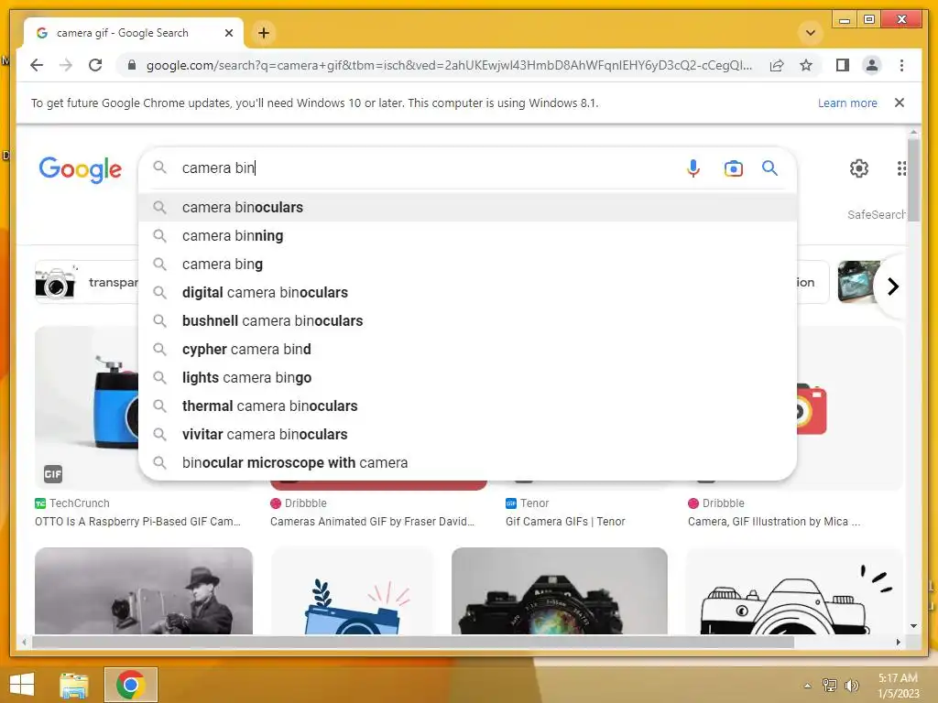Open OTTO Raspberry Pi GIF Cam result

coord(137,521)
